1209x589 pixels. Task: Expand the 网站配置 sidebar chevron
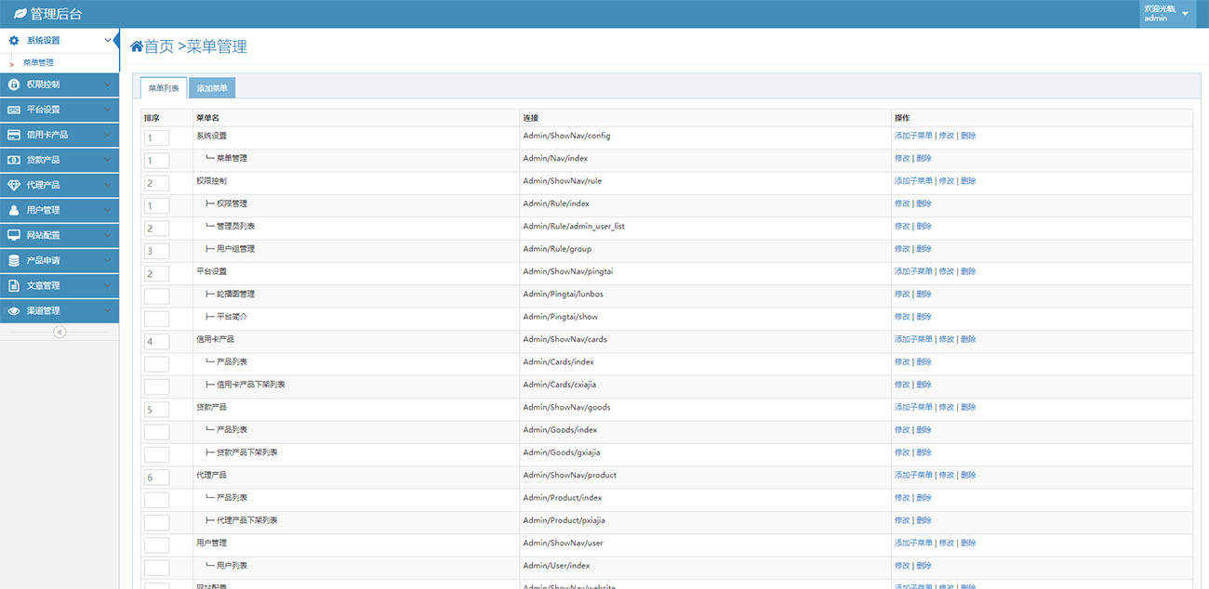[108, 235]
